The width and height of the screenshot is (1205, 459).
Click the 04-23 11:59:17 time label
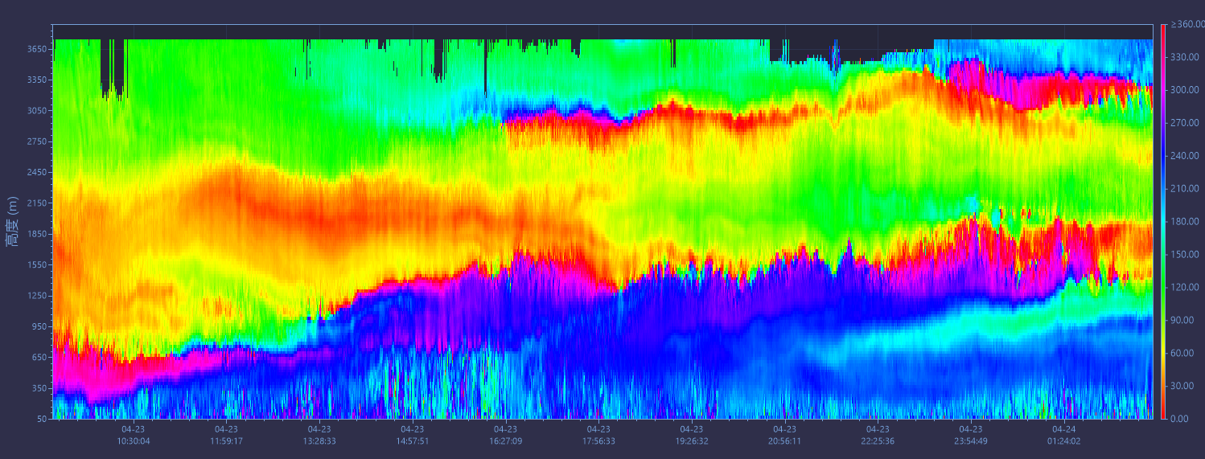click(x=226, y=435)
